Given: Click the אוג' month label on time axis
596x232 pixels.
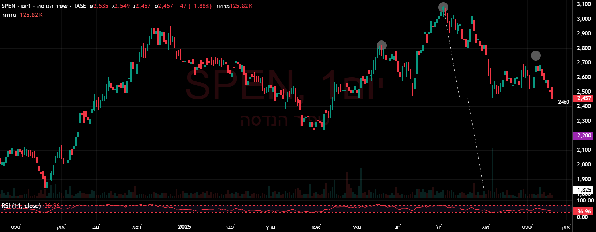Looking at the screenshot, I should pyautogui.click(x=486, y=227).
